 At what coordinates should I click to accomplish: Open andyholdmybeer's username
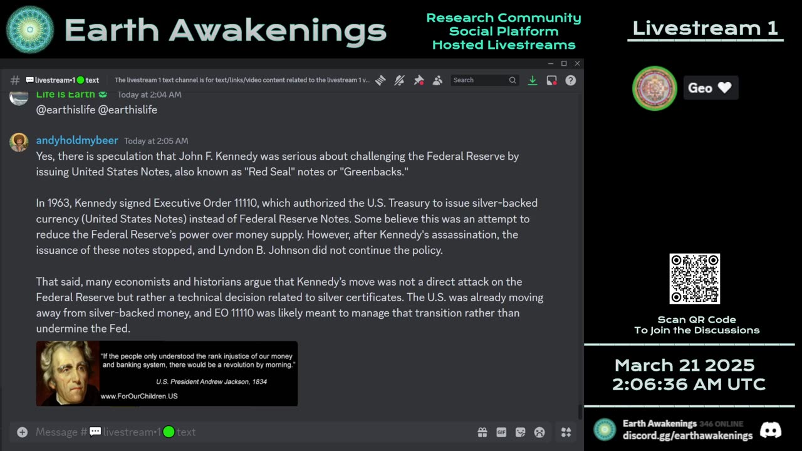(x=77, y=140)
